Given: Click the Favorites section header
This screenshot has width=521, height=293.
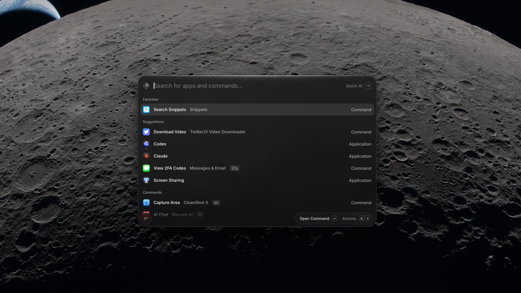Looking at the screenshot, I should 151,100.
